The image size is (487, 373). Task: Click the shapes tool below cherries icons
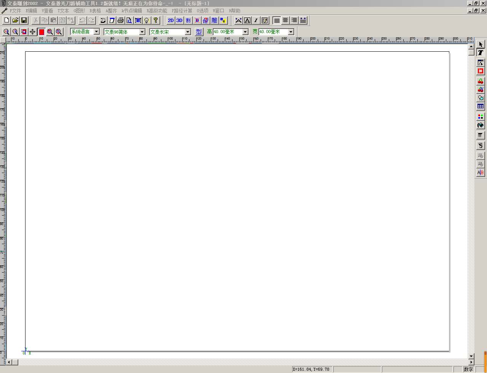481,98
